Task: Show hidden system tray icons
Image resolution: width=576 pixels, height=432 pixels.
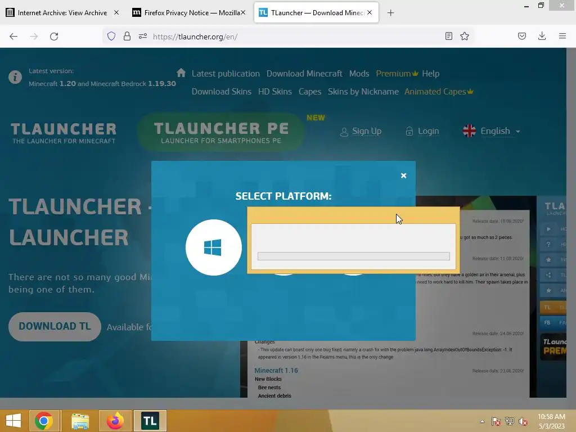Action: 482,421
